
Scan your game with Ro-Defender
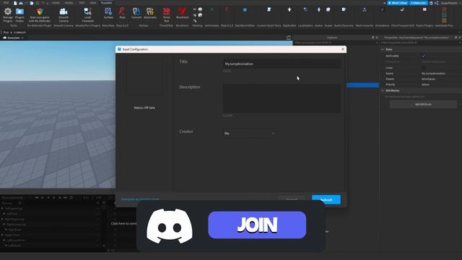(40, 14)
